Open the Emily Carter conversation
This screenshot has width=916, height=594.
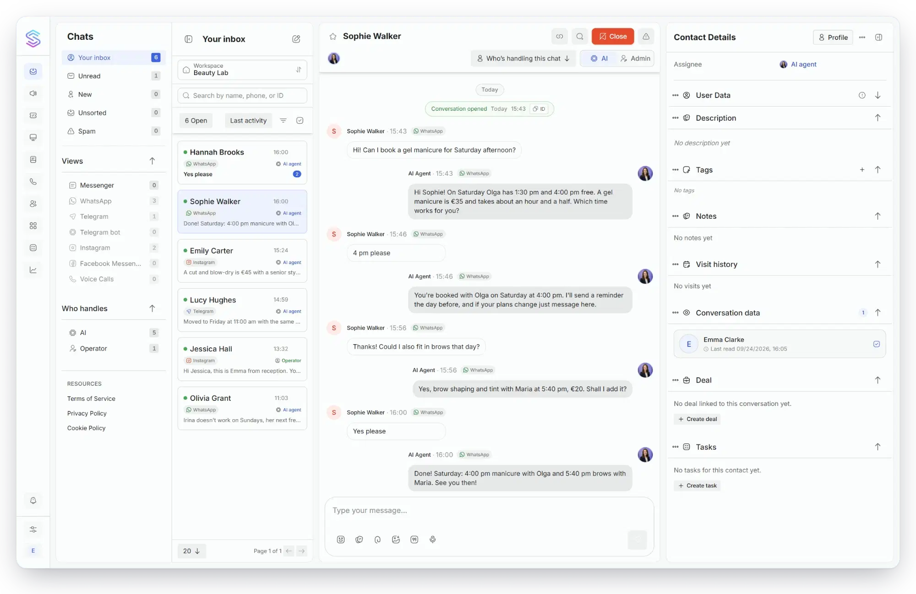click(242, 261)
